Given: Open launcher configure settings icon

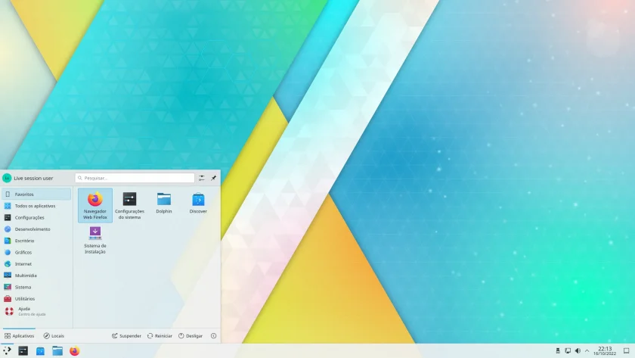Looking at the screenshot, I should coord(202,178).
